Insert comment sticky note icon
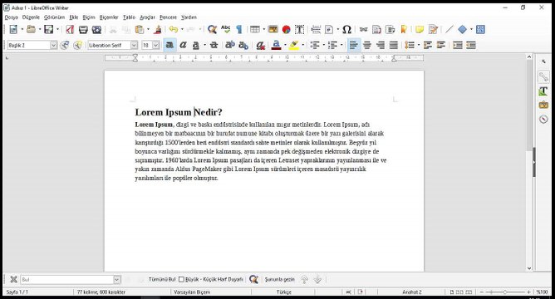 pyautogui.click(x=420, y=29)
